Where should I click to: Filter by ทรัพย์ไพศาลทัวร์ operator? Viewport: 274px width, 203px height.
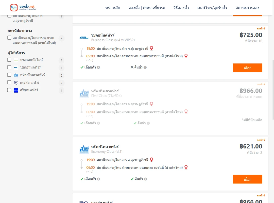pos(9,75)
